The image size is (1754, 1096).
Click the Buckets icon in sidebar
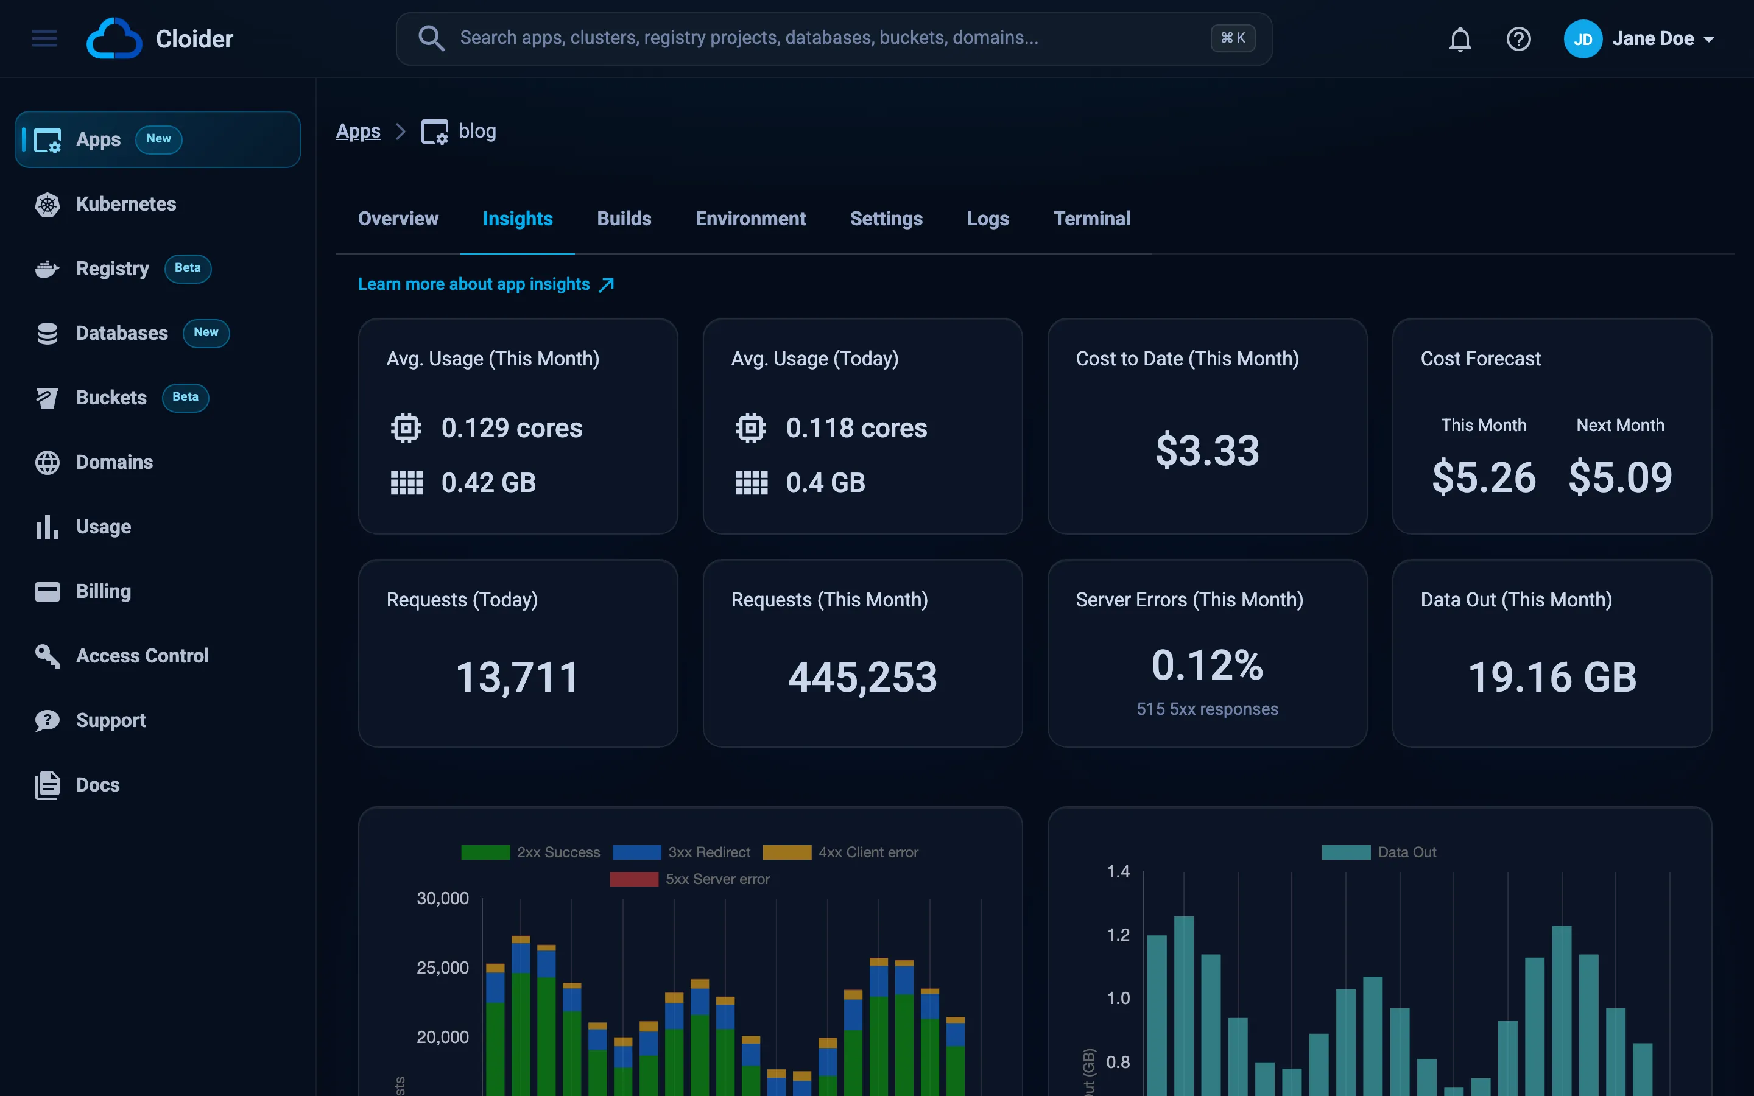(47, 398)
